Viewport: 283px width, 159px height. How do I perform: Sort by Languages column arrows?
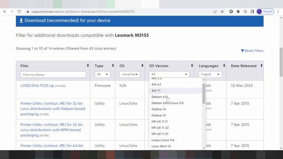224,66
